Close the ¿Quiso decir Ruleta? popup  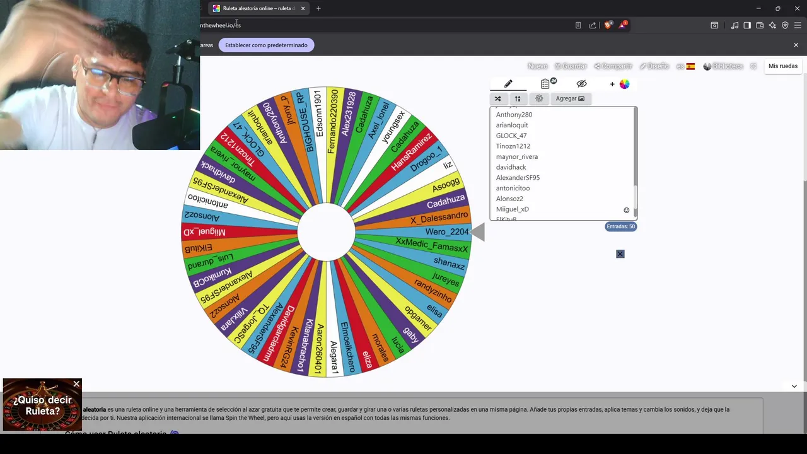(x=76, y=383)
